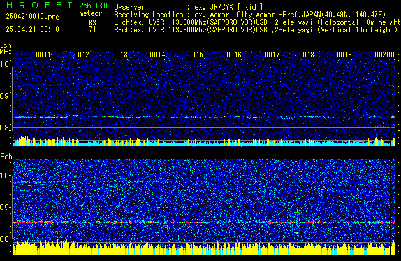This screenshot has height=261, width=401.
Task: Click time marker 0016
Action: click(234, 55)
